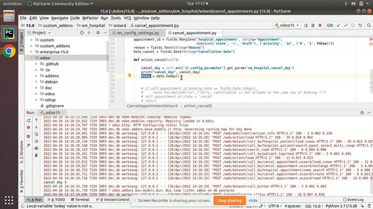Open the TODO tool window tab
Screen dimensions: 373x209
point(56,200)
